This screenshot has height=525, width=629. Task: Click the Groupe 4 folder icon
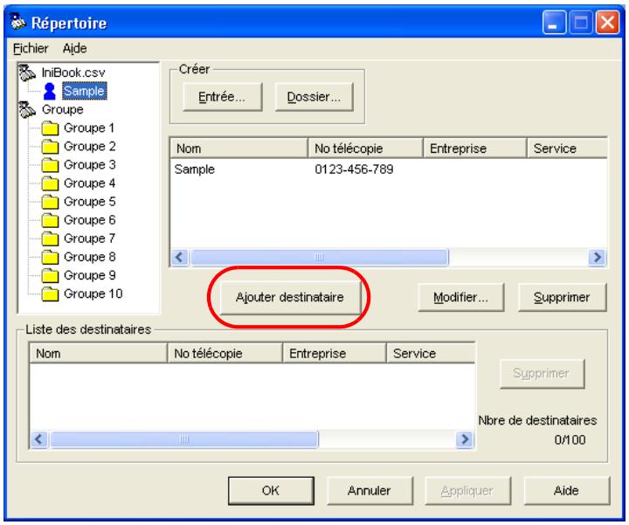(x=50, y=183)
